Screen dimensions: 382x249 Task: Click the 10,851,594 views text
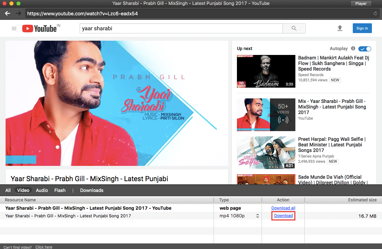click(312, 80)
